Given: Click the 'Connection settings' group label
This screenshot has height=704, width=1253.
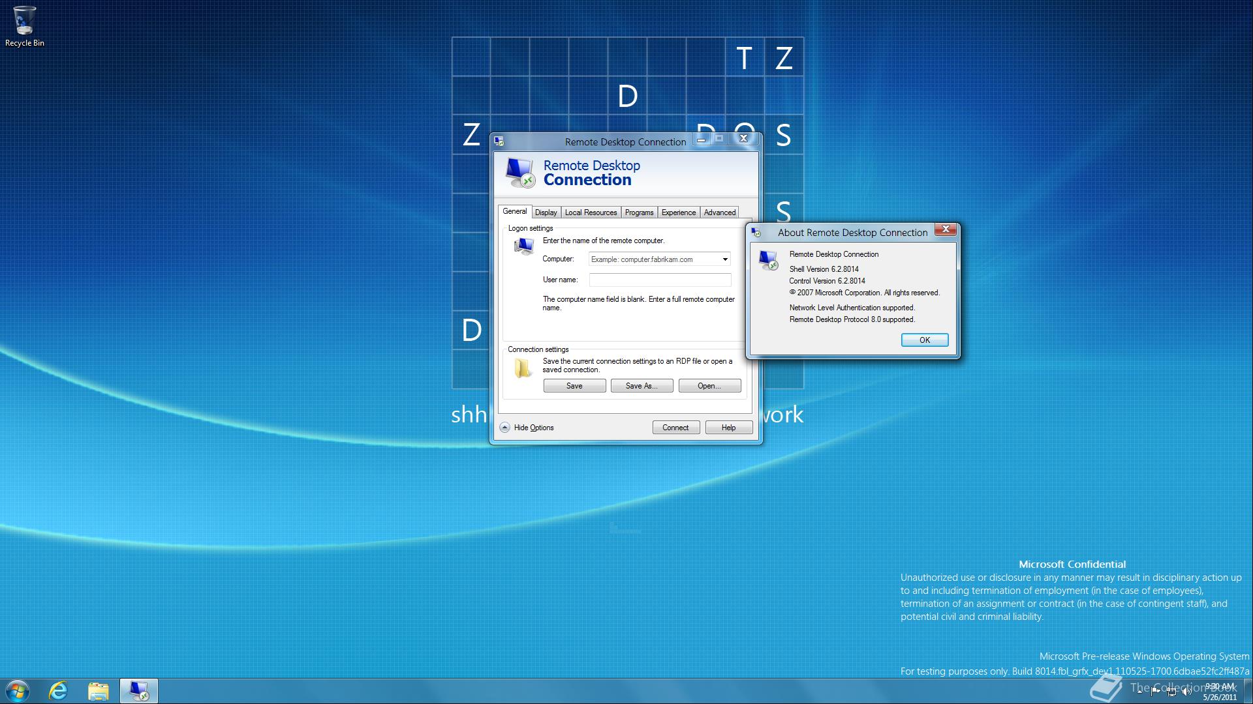Looking at the screenshot, I should (x=538, y=349).
